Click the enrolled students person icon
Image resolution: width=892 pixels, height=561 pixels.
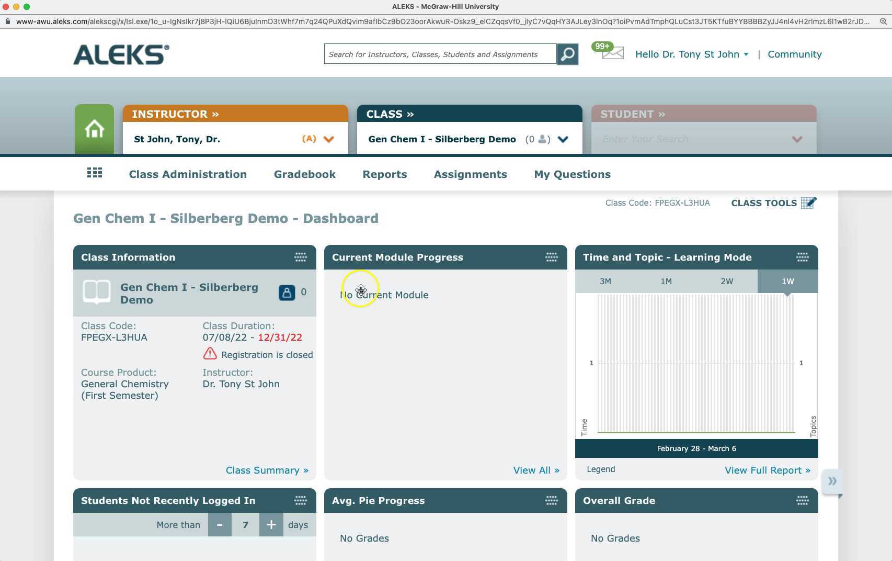287,293
